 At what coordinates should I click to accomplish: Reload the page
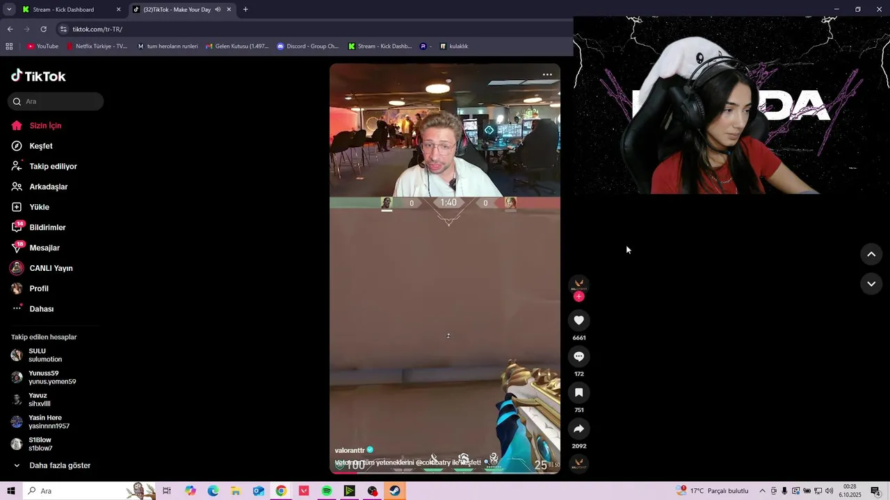click(43, 29)
